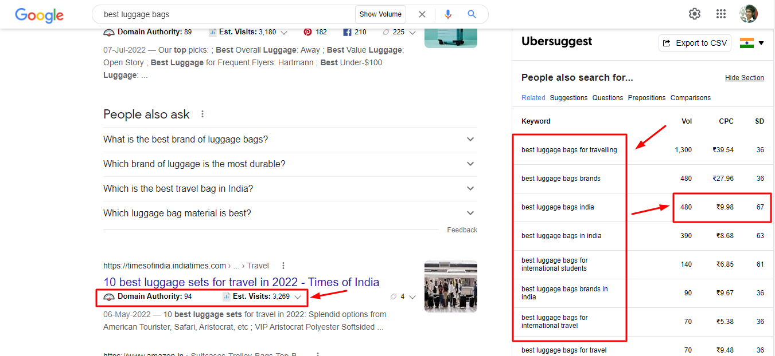This screenshot has width=775, height=356.
Task: Open '10 best luggage sets' Times of India result
Action: point(241,282)
